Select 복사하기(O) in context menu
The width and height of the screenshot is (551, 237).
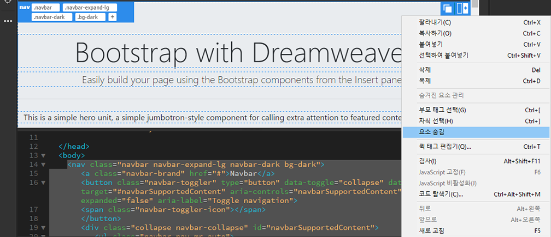pos(432,33)
